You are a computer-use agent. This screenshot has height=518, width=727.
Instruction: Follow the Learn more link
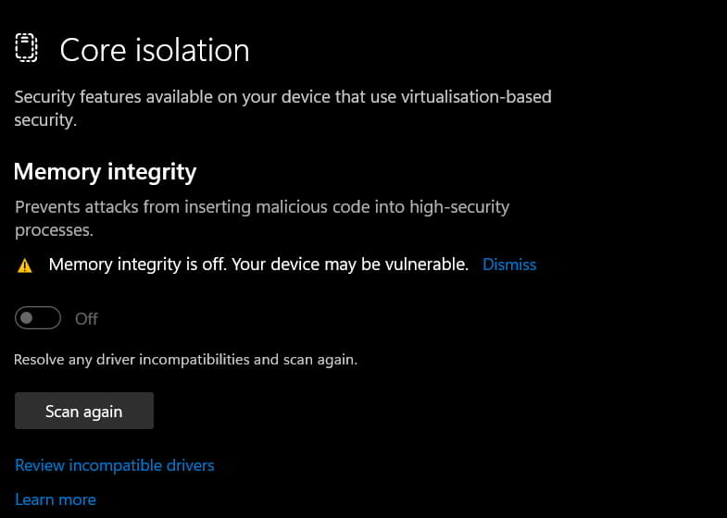[x=56, y=499]
